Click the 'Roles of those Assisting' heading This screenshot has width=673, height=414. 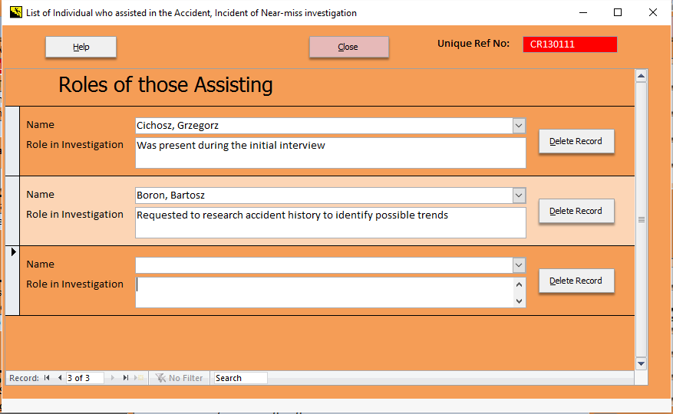[x=166, y=85]
